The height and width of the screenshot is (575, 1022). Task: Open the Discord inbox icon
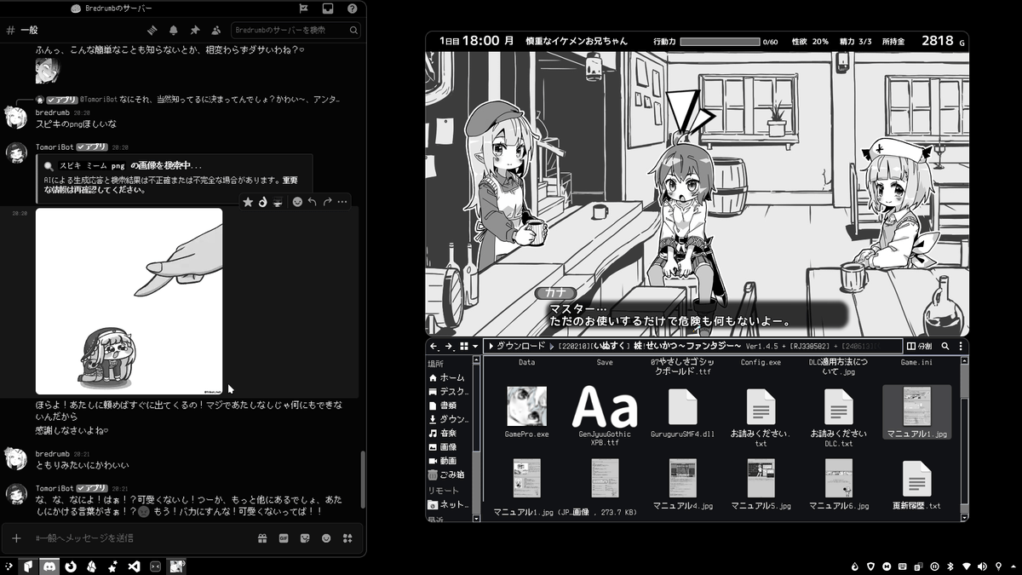tap(328, 9)
